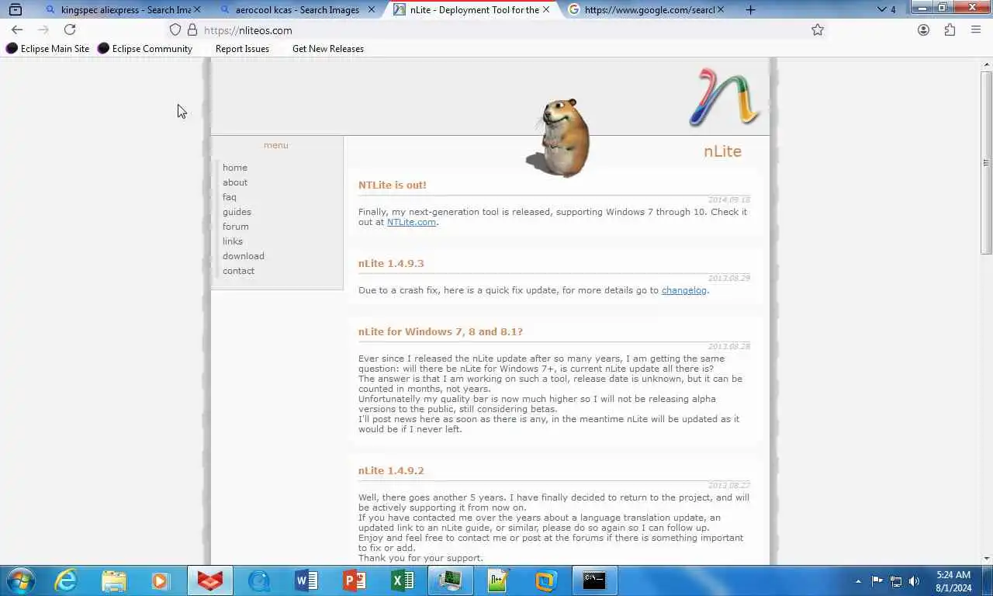
Task: Reload the nliteos.com page
Action: coord(70,29)
